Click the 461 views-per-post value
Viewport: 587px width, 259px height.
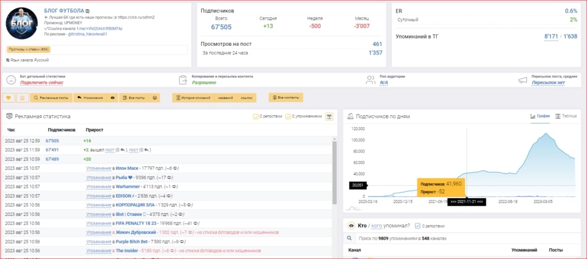coord(377,44)
